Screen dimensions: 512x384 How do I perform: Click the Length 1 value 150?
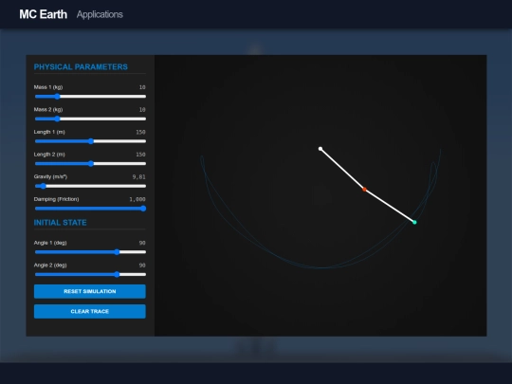click(x=140, y=132)
